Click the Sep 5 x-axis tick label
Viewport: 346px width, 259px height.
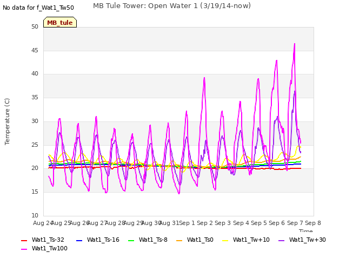[258, 223]
